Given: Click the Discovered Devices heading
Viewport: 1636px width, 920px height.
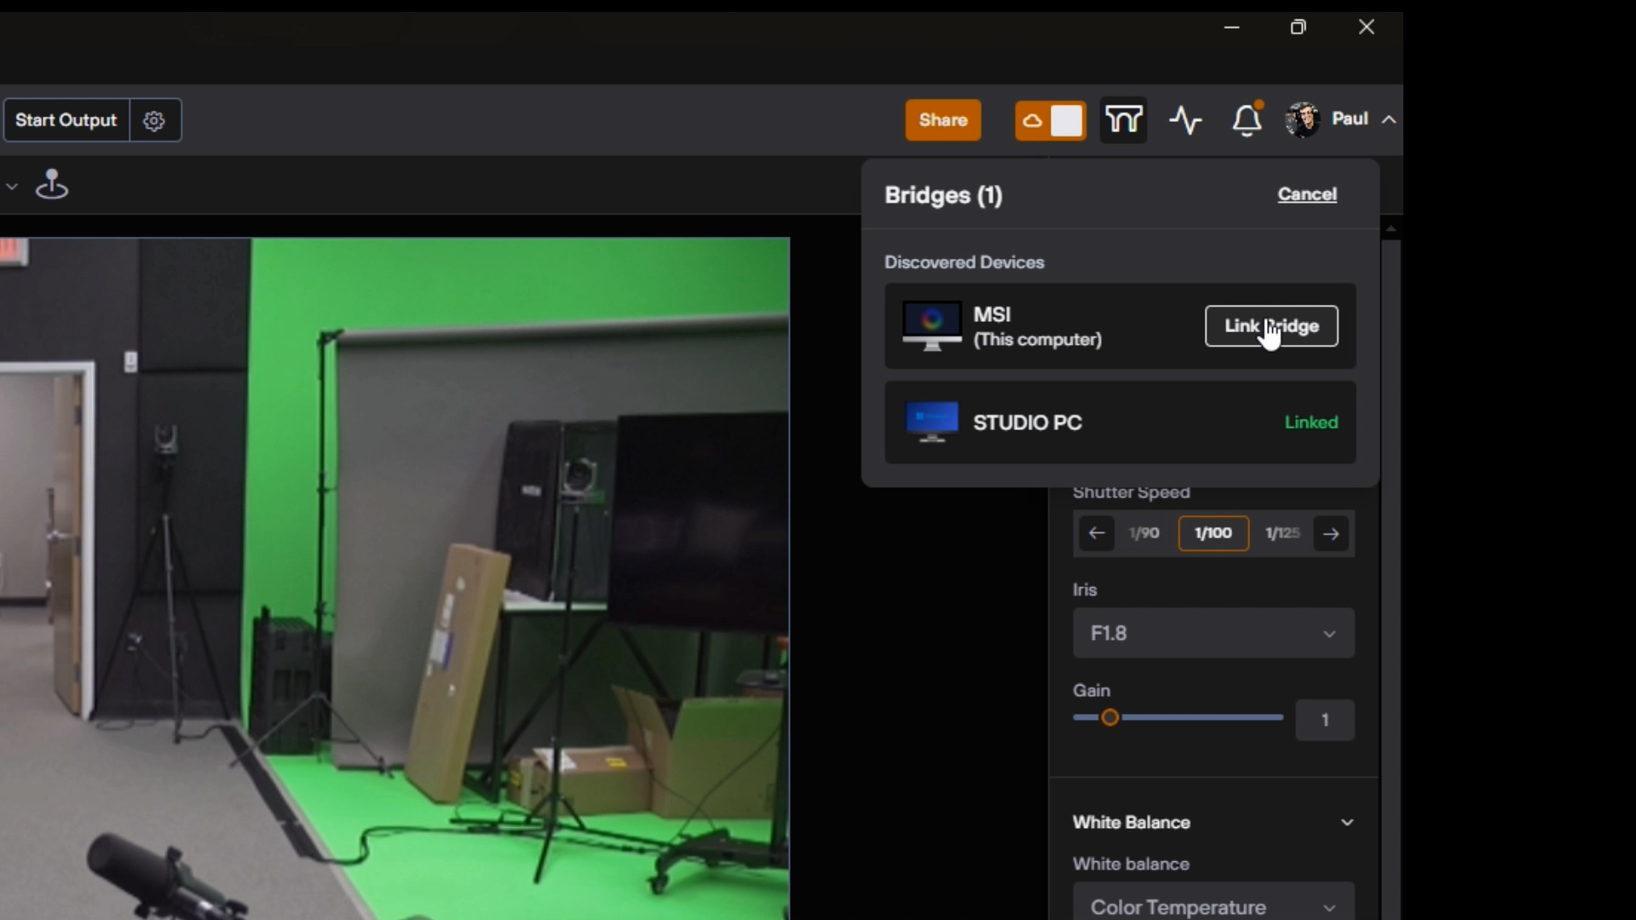Looking at the screenshot, I should [x=964, y=262].
